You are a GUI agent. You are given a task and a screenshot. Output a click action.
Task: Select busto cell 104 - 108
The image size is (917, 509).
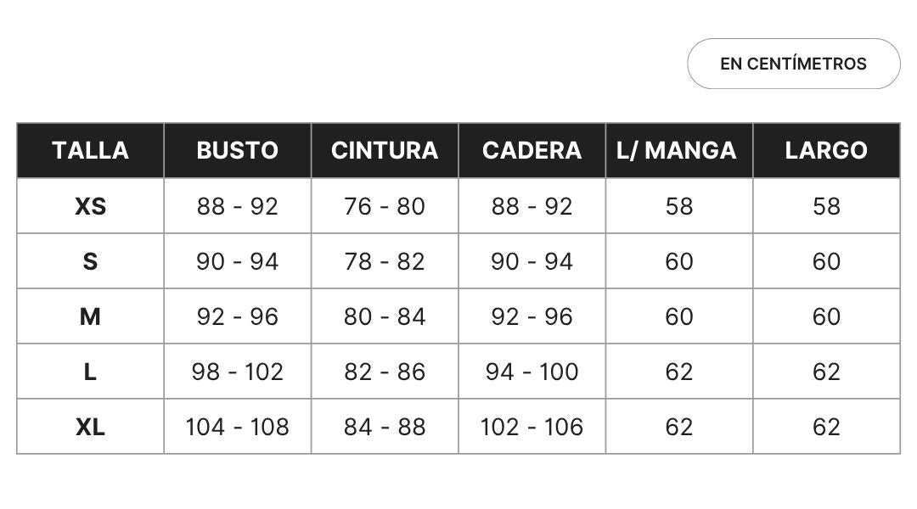tap(238, 428)
